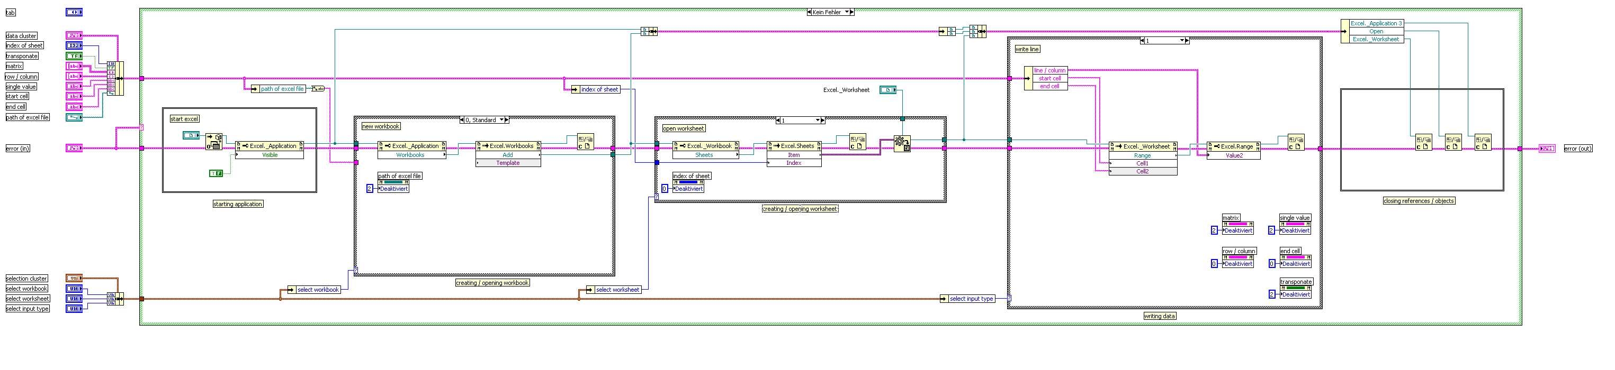The height and width of the screenshot is (370, 1615).
Task: Click the 'closing references / objects' label
Action: tap(1419, 201)
